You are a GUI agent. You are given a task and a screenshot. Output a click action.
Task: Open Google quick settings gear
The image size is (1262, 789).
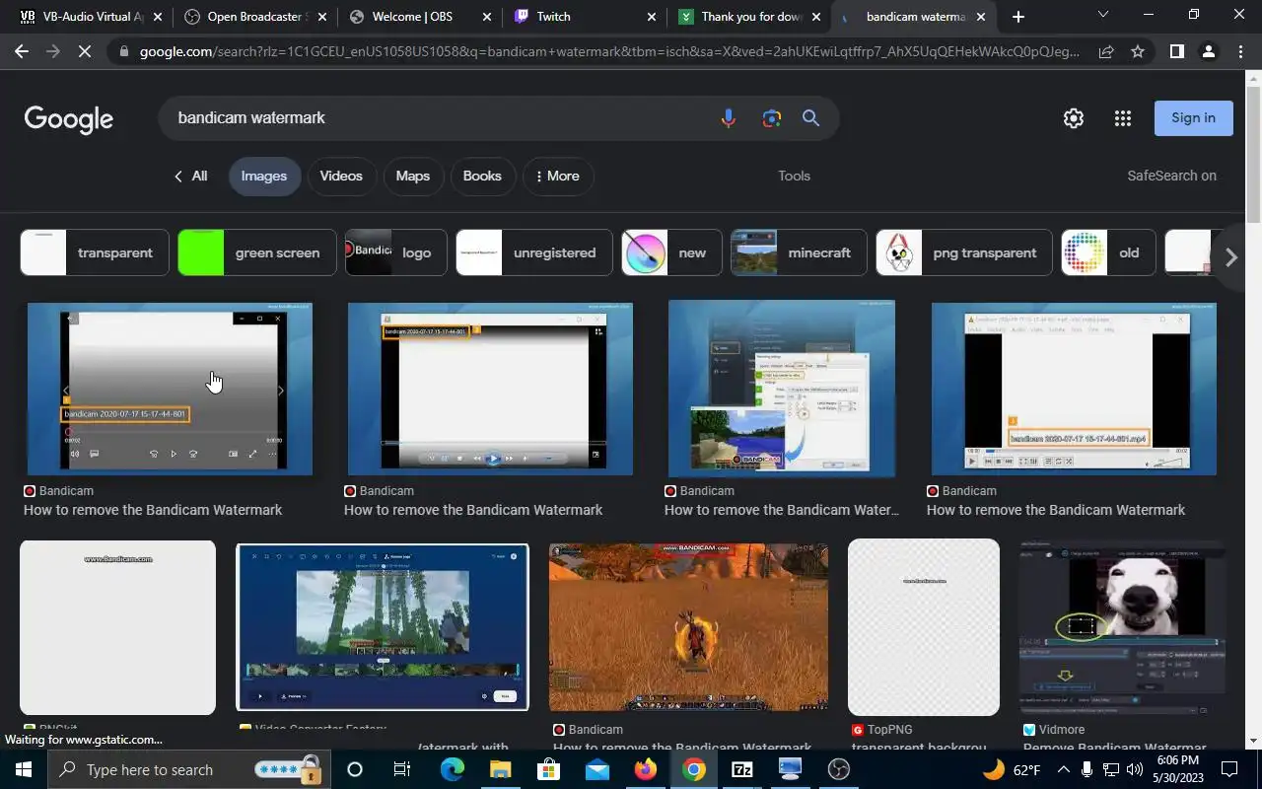[x=1074, y=118]
